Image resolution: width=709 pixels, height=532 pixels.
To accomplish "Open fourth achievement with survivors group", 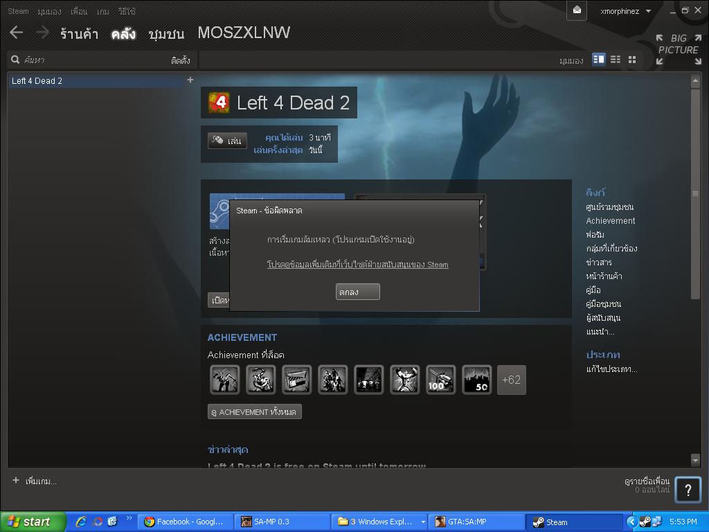I will (333, 380).
